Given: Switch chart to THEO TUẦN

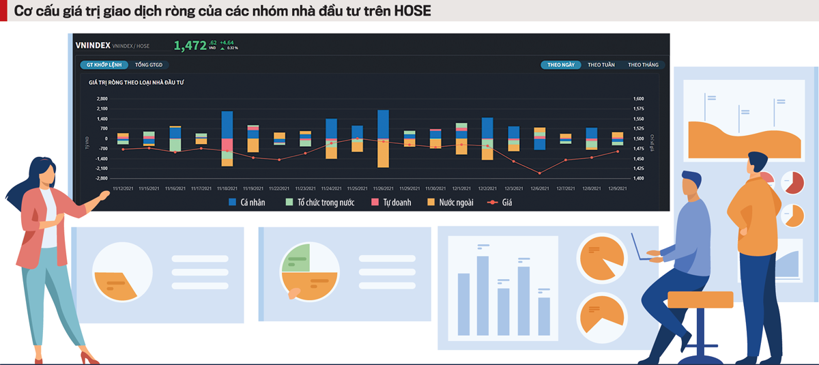Looking at the screenshot, I should [x=601, y=65].
